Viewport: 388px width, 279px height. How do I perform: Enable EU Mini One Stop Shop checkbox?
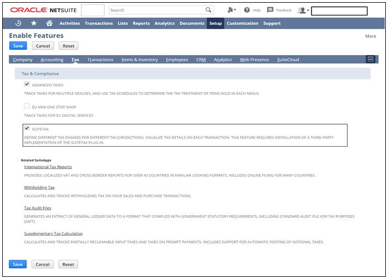click(27, 106)
